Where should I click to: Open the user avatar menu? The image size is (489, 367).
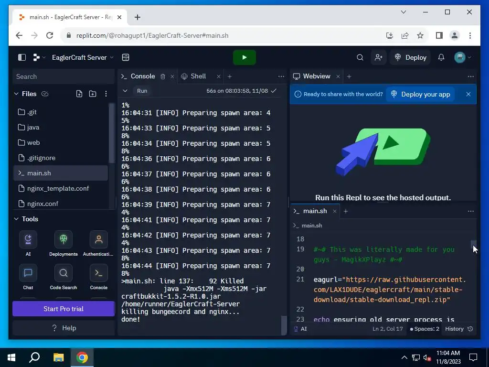point(463,57)
